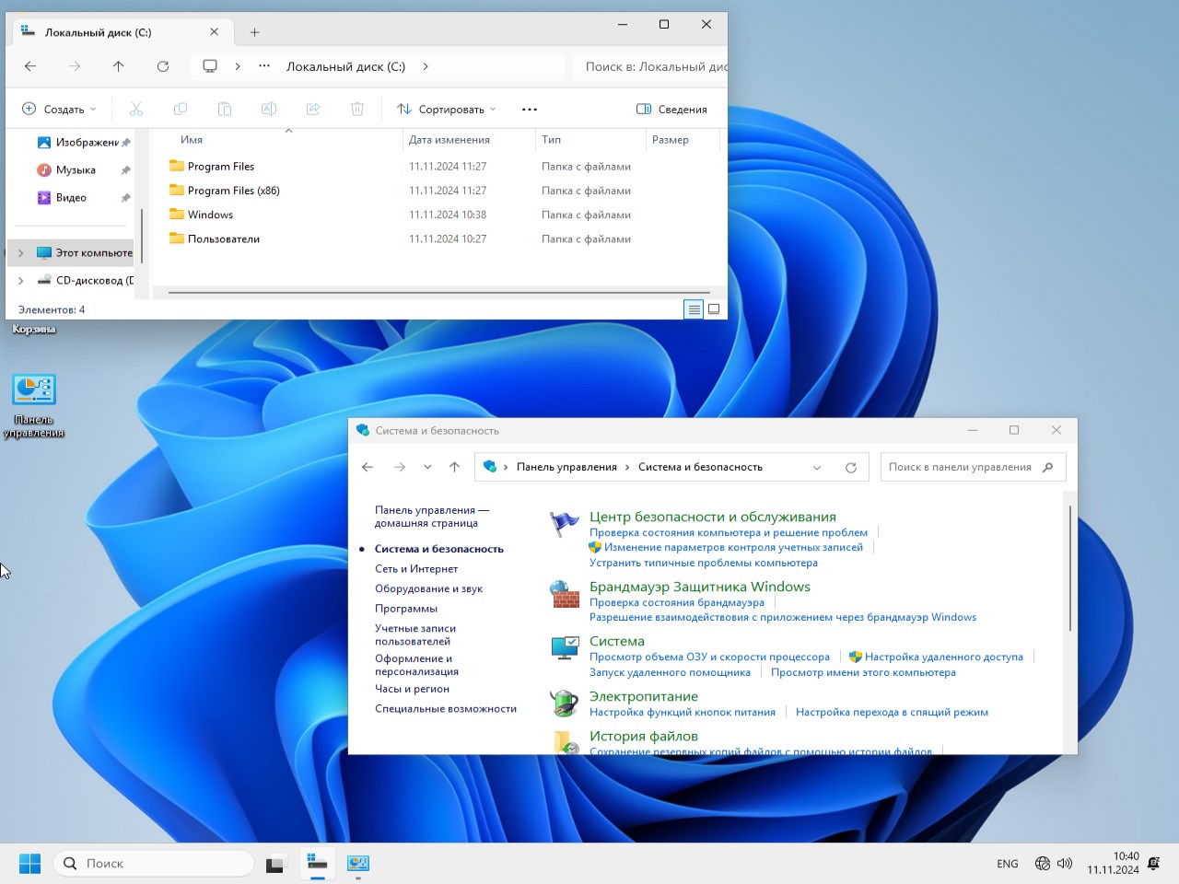Open Центр безопасности и обслуживания link

pos(713,517)
